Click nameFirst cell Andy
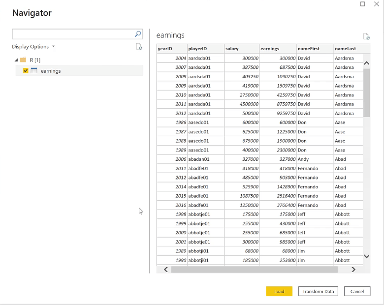 tap(315, 159)
